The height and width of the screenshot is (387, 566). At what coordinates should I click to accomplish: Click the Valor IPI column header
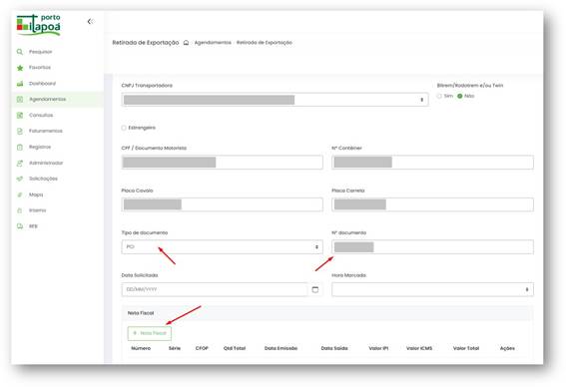point(378,348)
